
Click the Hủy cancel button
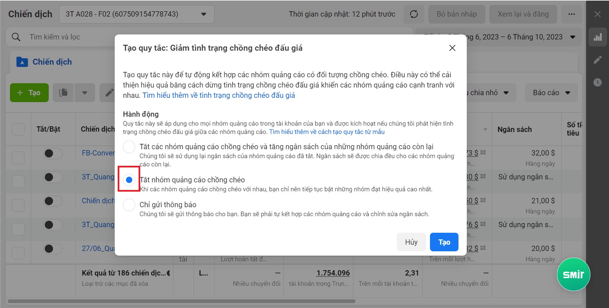[411, 242]
